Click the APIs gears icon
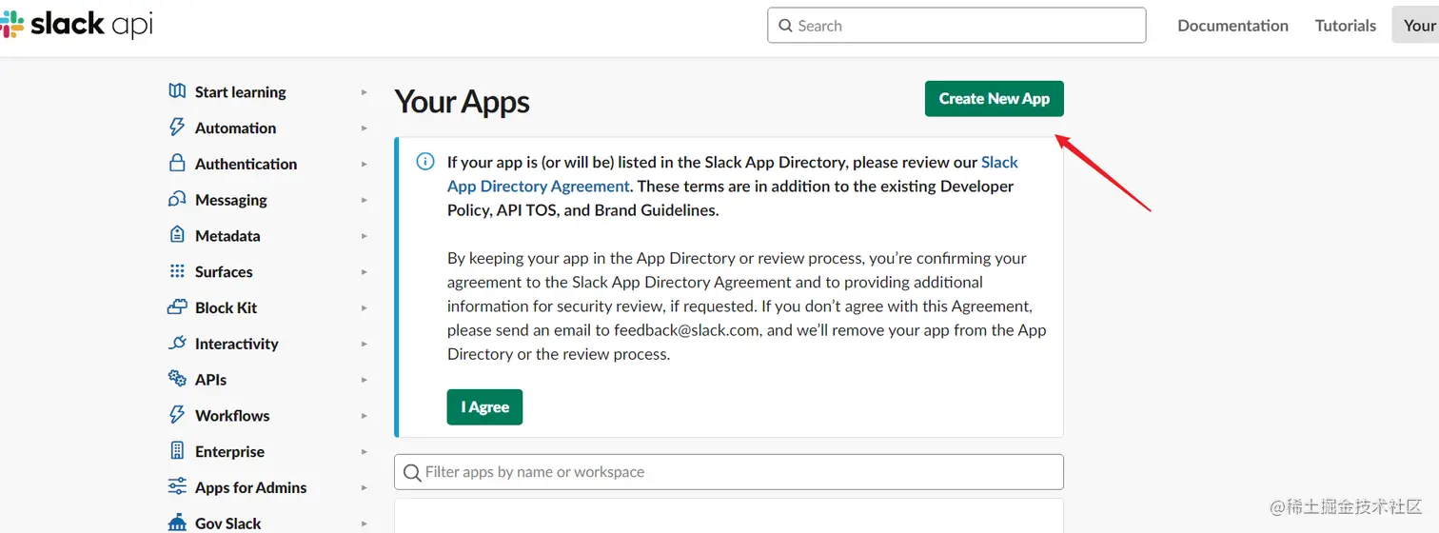 (x=177, y=379)
